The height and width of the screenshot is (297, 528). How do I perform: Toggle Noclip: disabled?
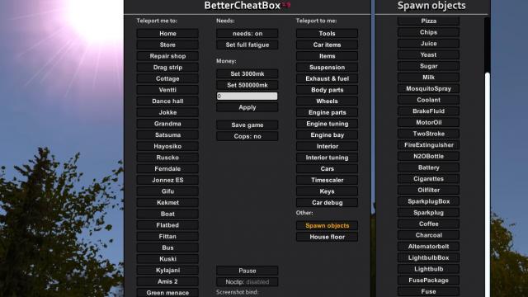point(247,282)
